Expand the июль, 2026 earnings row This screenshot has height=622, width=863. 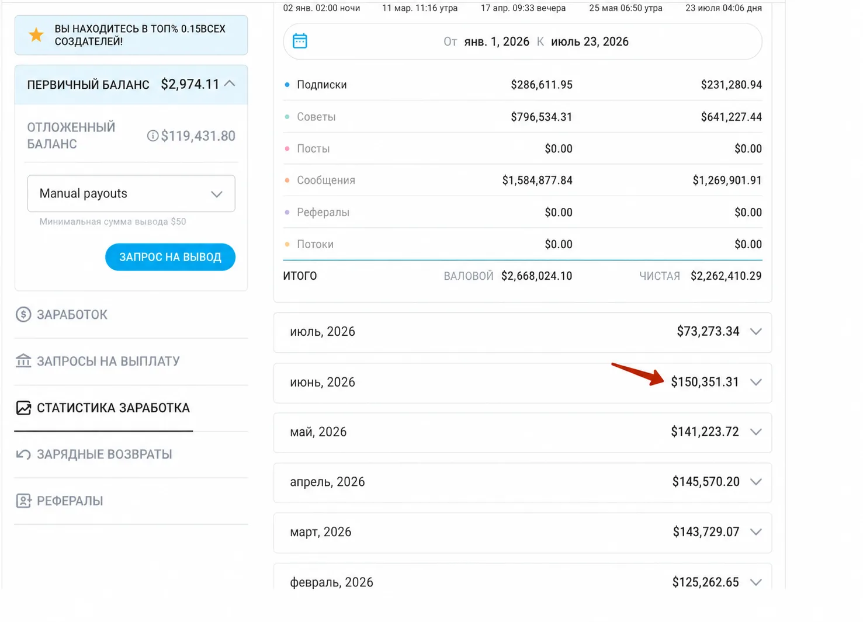[x=522, y=332]
